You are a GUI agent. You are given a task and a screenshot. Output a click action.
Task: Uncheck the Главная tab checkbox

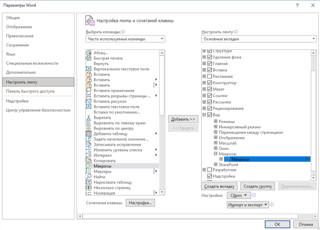pyautogui.click(x=209, y=63)
